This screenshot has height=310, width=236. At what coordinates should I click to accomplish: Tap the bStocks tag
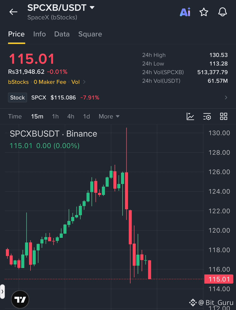(x=18, y=82)
